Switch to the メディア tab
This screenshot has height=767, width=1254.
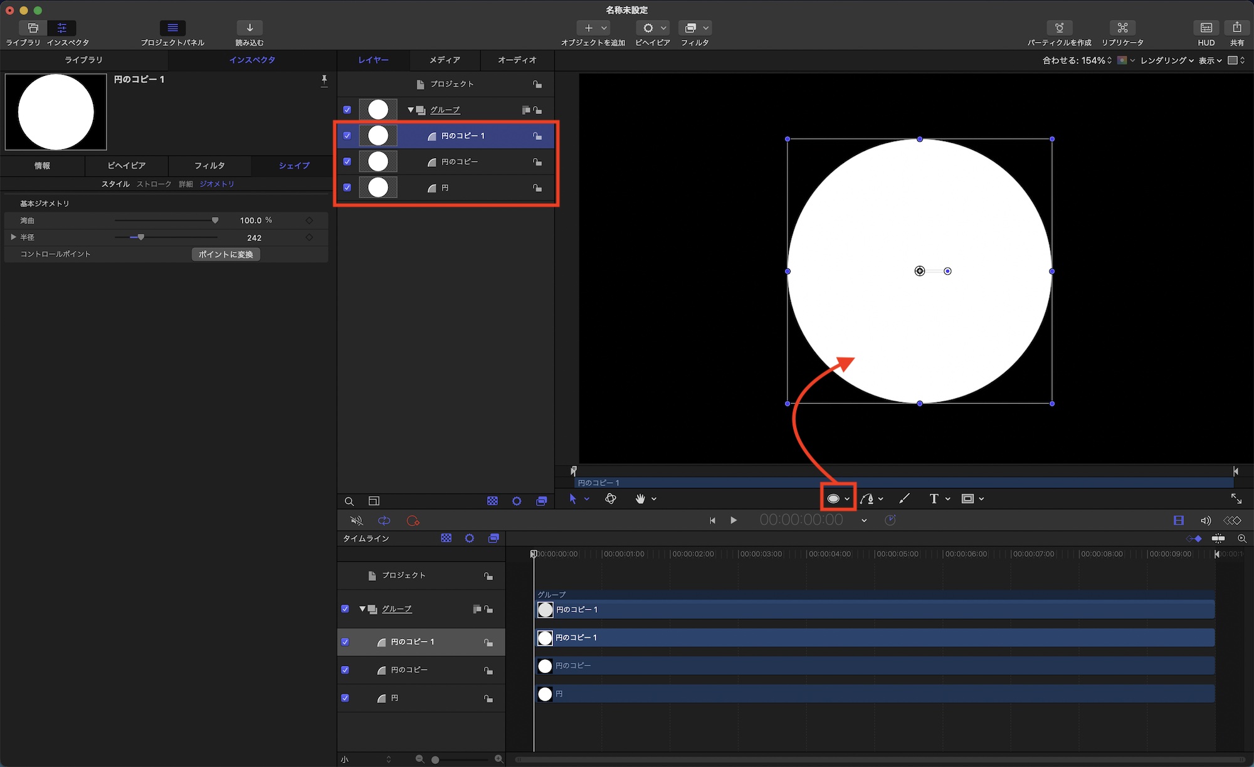pos(445,60)
